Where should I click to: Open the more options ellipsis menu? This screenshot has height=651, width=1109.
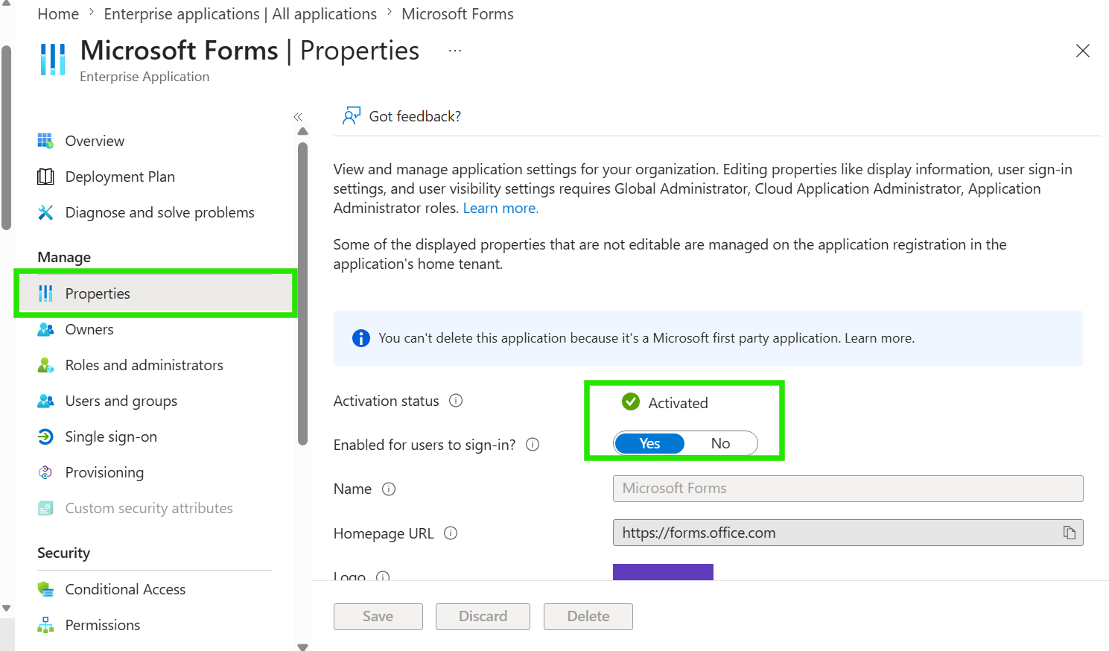pos(455,51)
